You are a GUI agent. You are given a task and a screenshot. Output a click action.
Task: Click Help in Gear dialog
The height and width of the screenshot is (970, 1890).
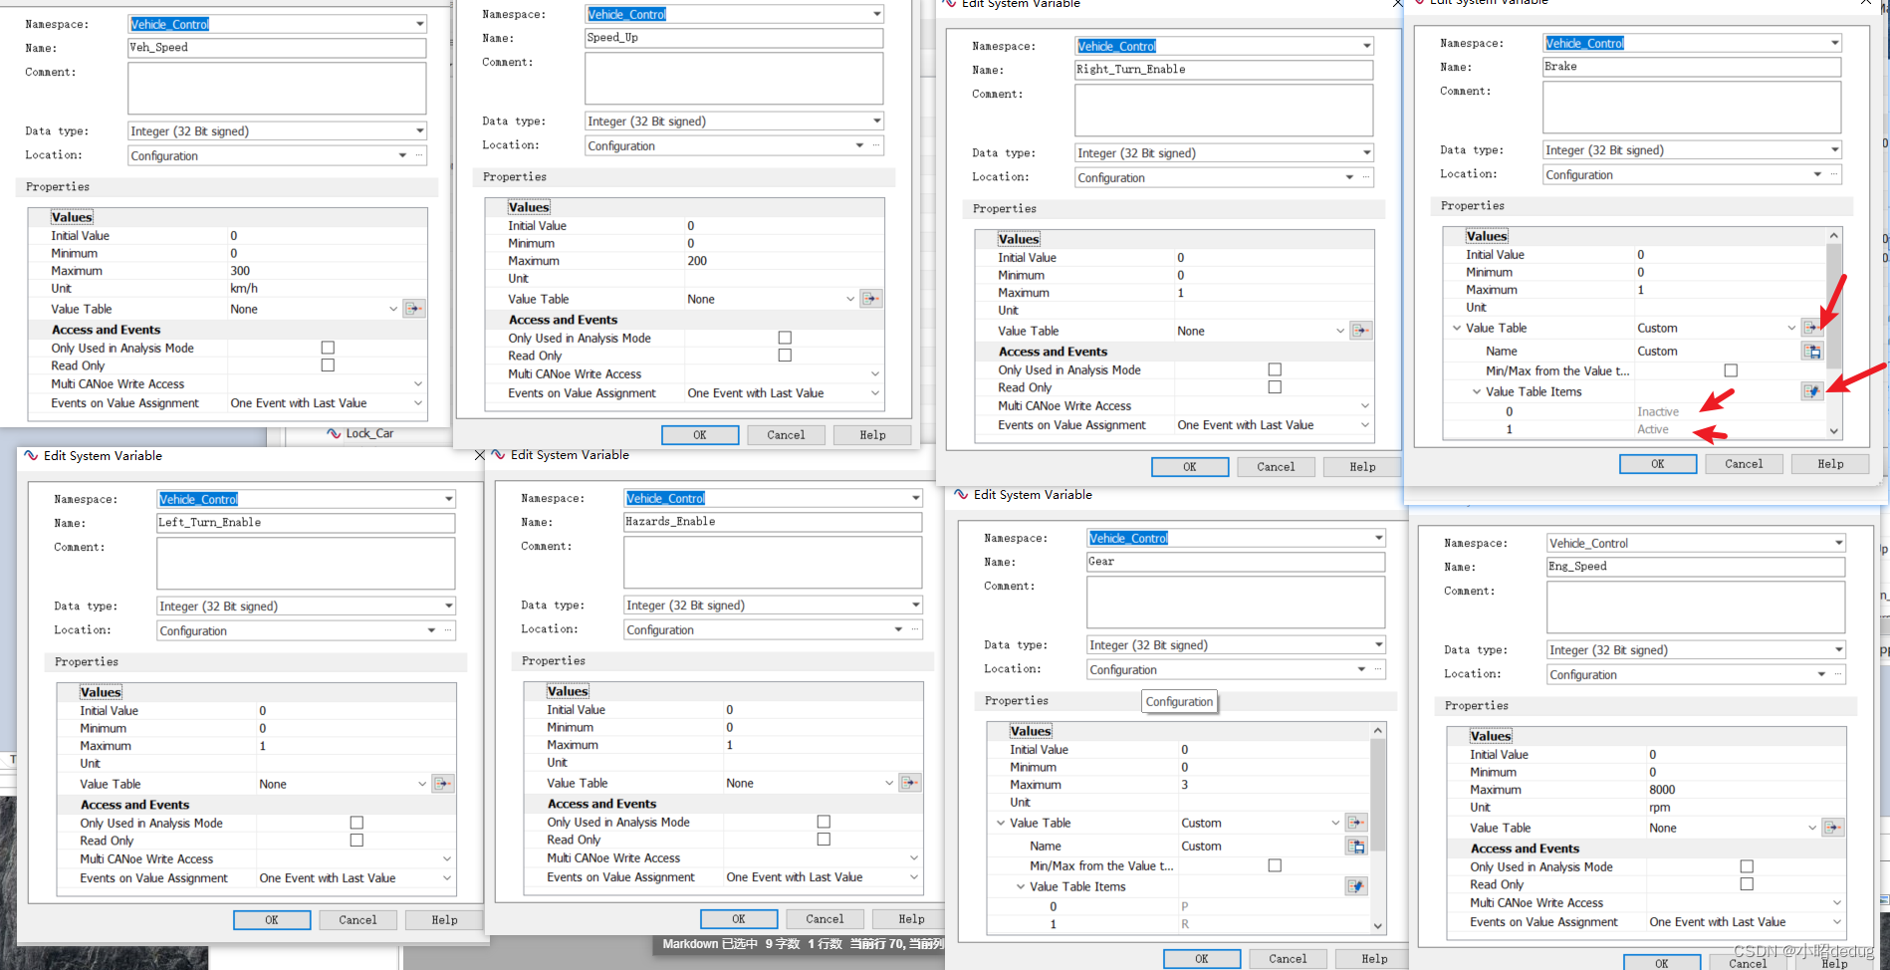(x=1374, y=959)
